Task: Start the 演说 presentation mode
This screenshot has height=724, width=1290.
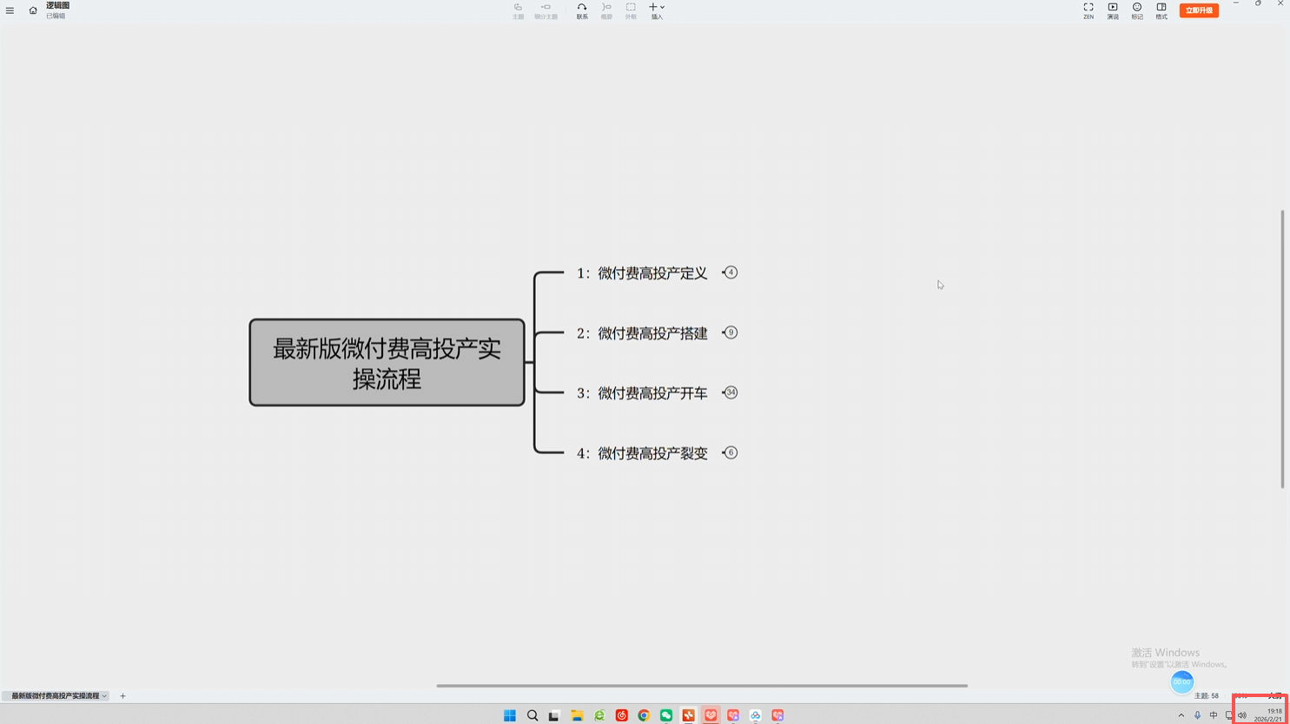Action: 1112,10
